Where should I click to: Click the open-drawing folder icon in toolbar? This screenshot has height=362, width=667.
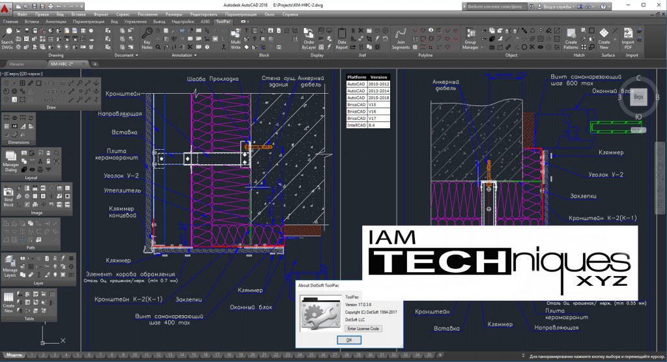click(x=27, y=7)
